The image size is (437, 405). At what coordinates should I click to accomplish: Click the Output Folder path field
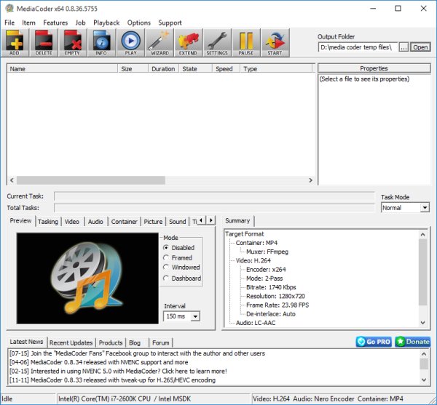[358, 47]
